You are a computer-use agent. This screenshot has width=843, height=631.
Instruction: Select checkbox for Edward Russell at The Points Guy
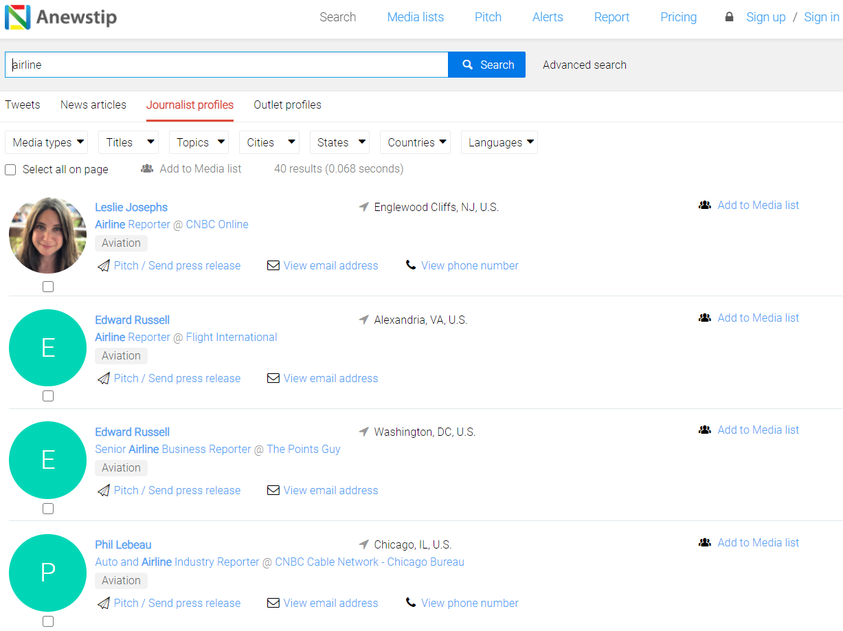click(48, 509)
